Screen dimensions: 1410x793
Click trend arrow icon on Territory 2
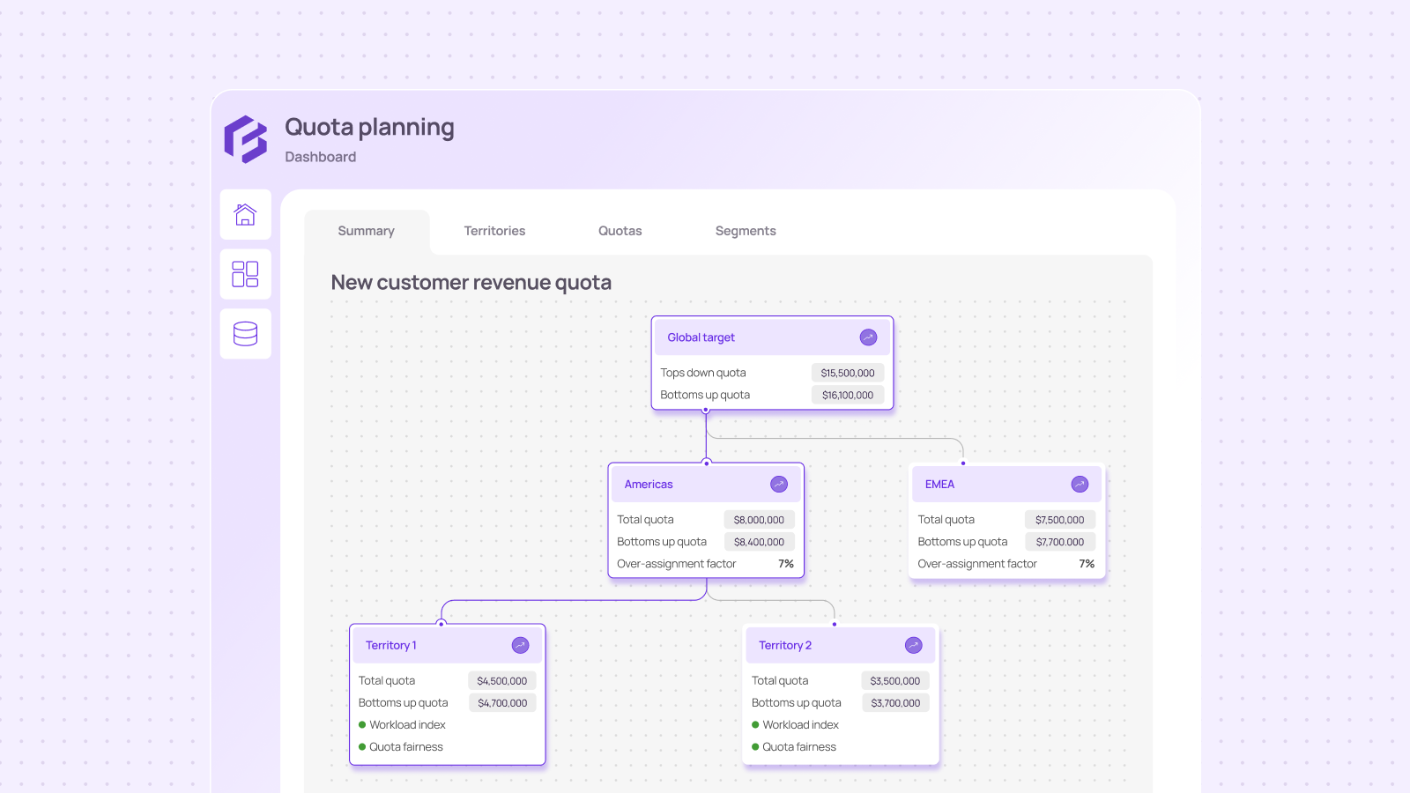[x=914, y=646]
